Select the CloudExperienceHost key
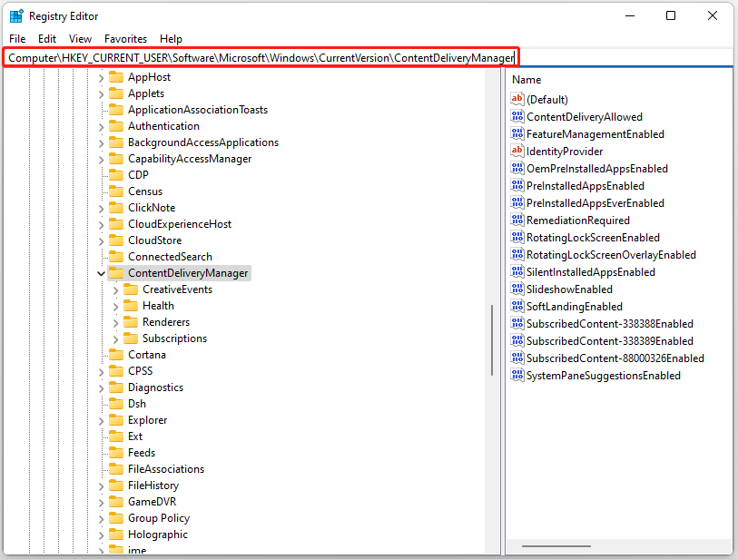 [180, 224]
